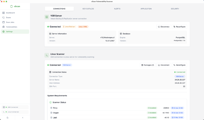Click the sliders icon on Linux Reconfigure button
The width and height of the screenshot is (204, 120).
coord(174,65)
